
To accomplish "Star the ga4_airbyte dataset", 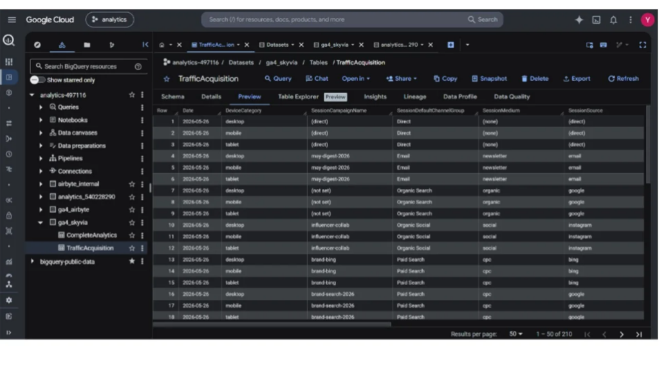I will click(131, 210).
